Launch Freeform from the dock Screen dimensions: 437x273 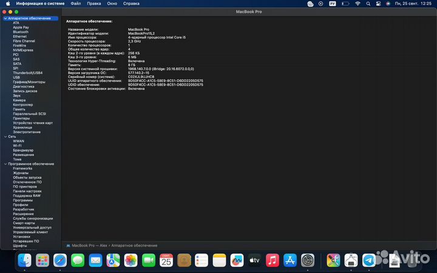coord(237,260)
